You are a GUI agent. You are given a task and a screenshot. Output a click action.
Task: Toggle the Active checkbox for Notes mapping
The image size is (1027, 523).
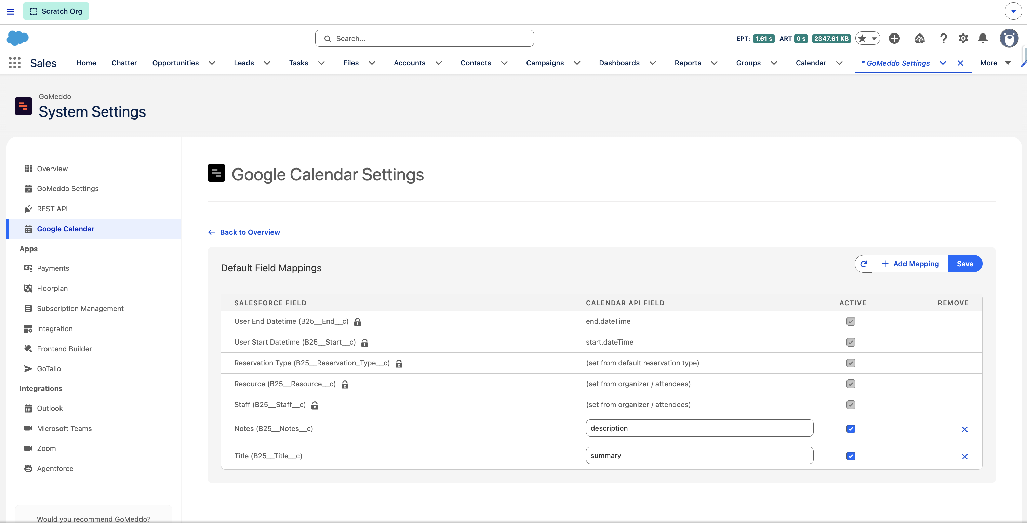coord(851,429)
